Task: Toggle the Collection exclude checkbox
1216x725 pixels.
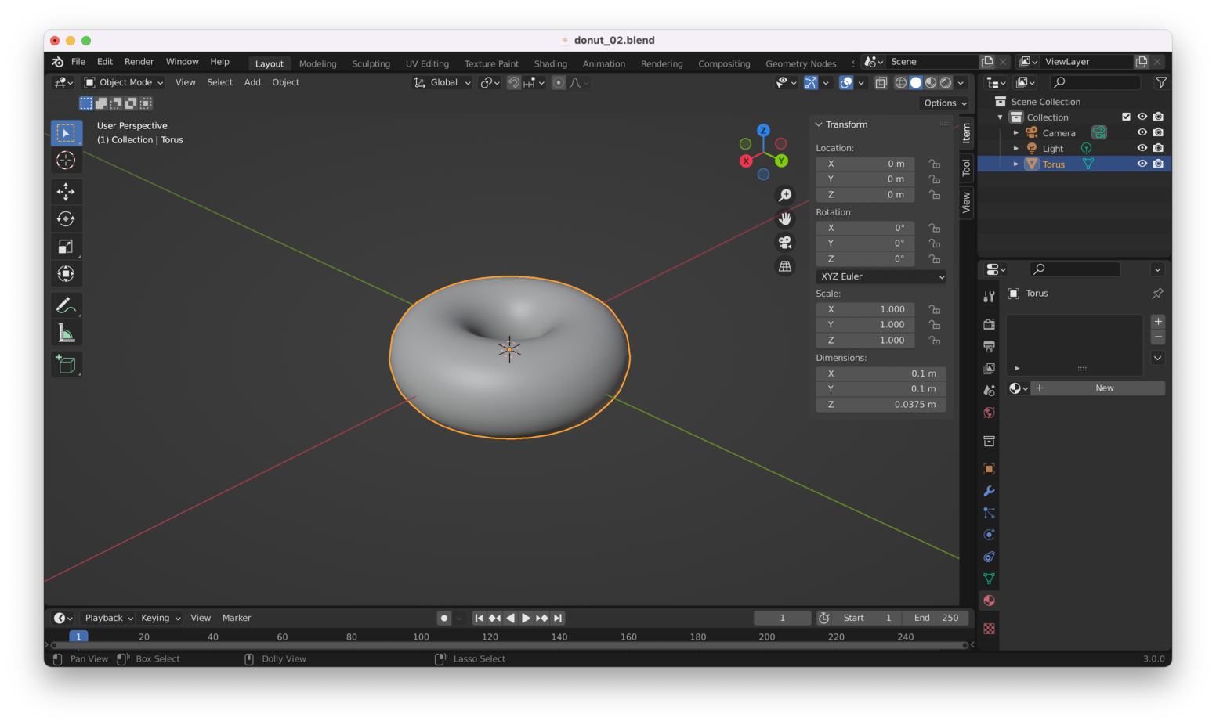Action: (1126, 117)
